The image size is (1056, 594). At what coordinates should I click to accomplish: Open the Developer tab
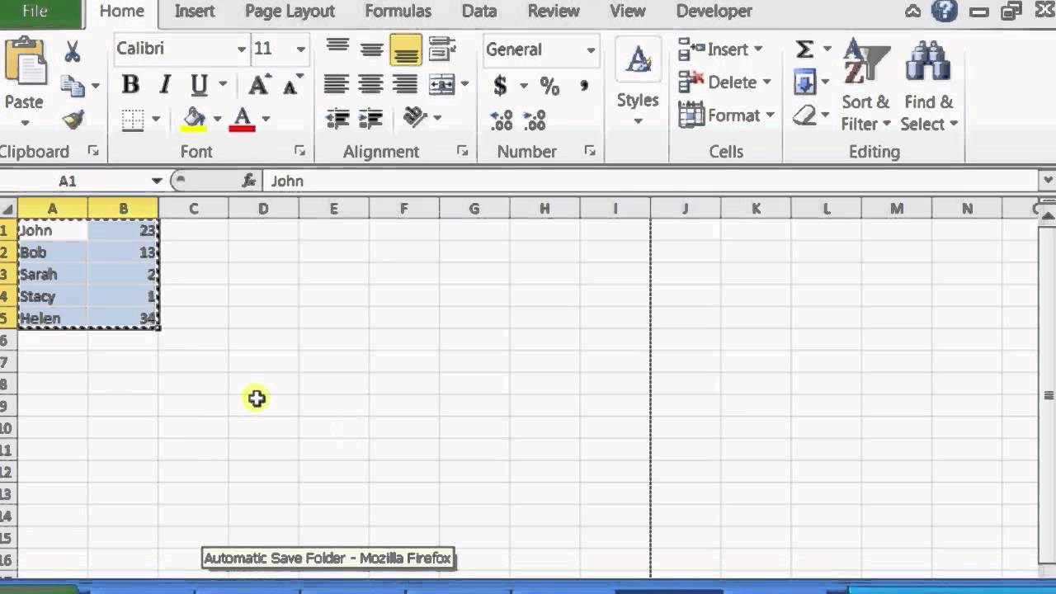tap(714, 12)
